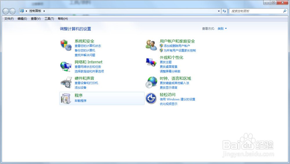Screen dimensions: 290x164
Task: Open the 工具(T) menu
Action: (49, 19)
